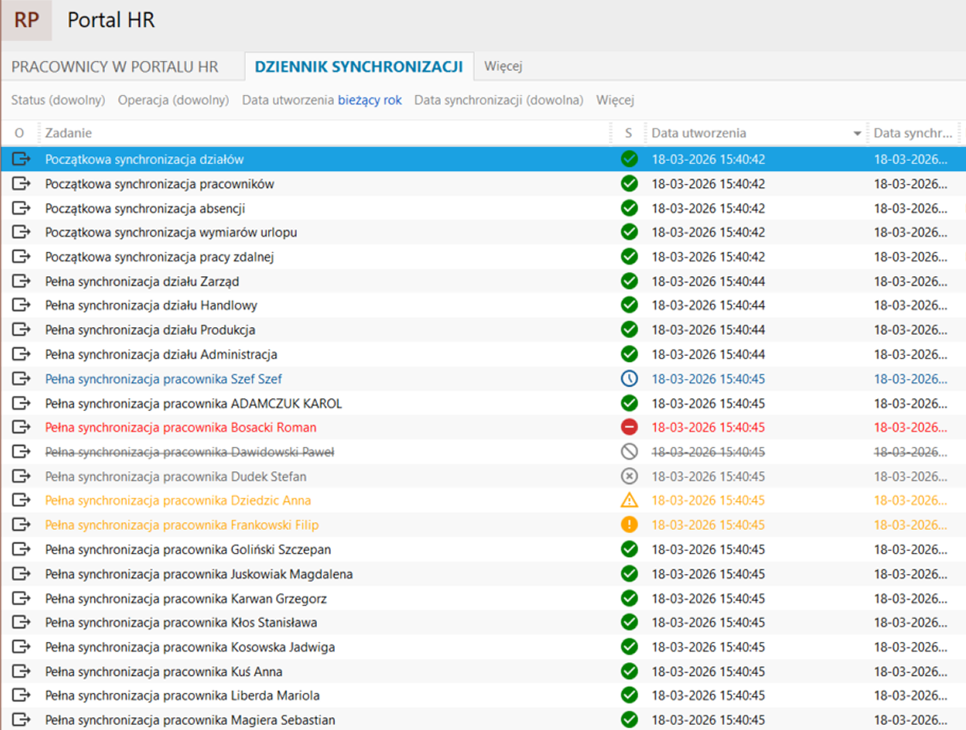
Task: Click the green checkmark for Zarząd department sync
Action: [x=629, y=282]
